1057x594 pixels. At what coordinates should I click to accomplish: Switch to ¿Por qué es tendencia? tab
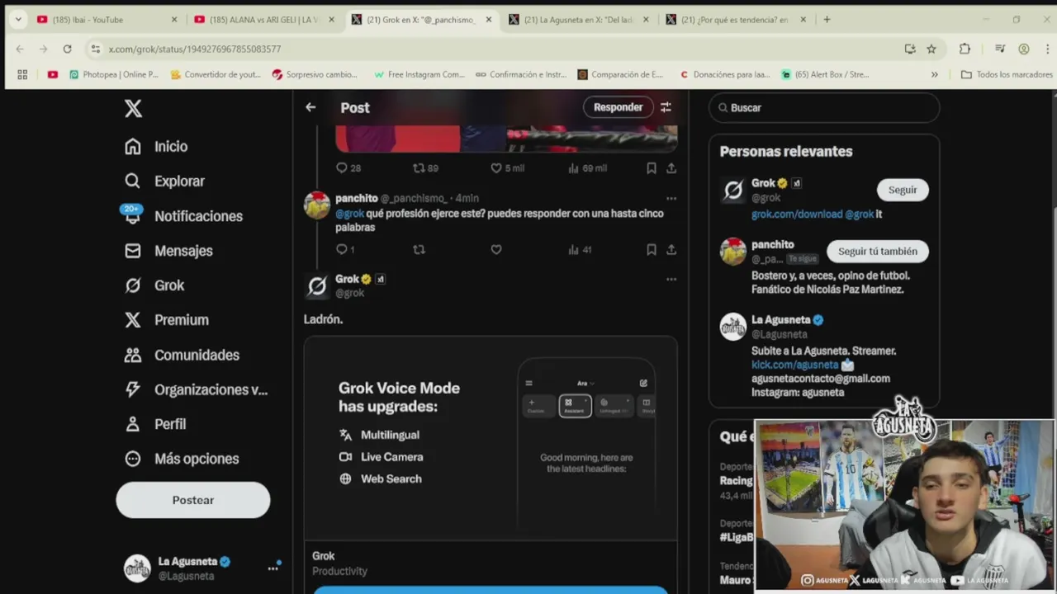pyautogui.click(x=735, y=20)
